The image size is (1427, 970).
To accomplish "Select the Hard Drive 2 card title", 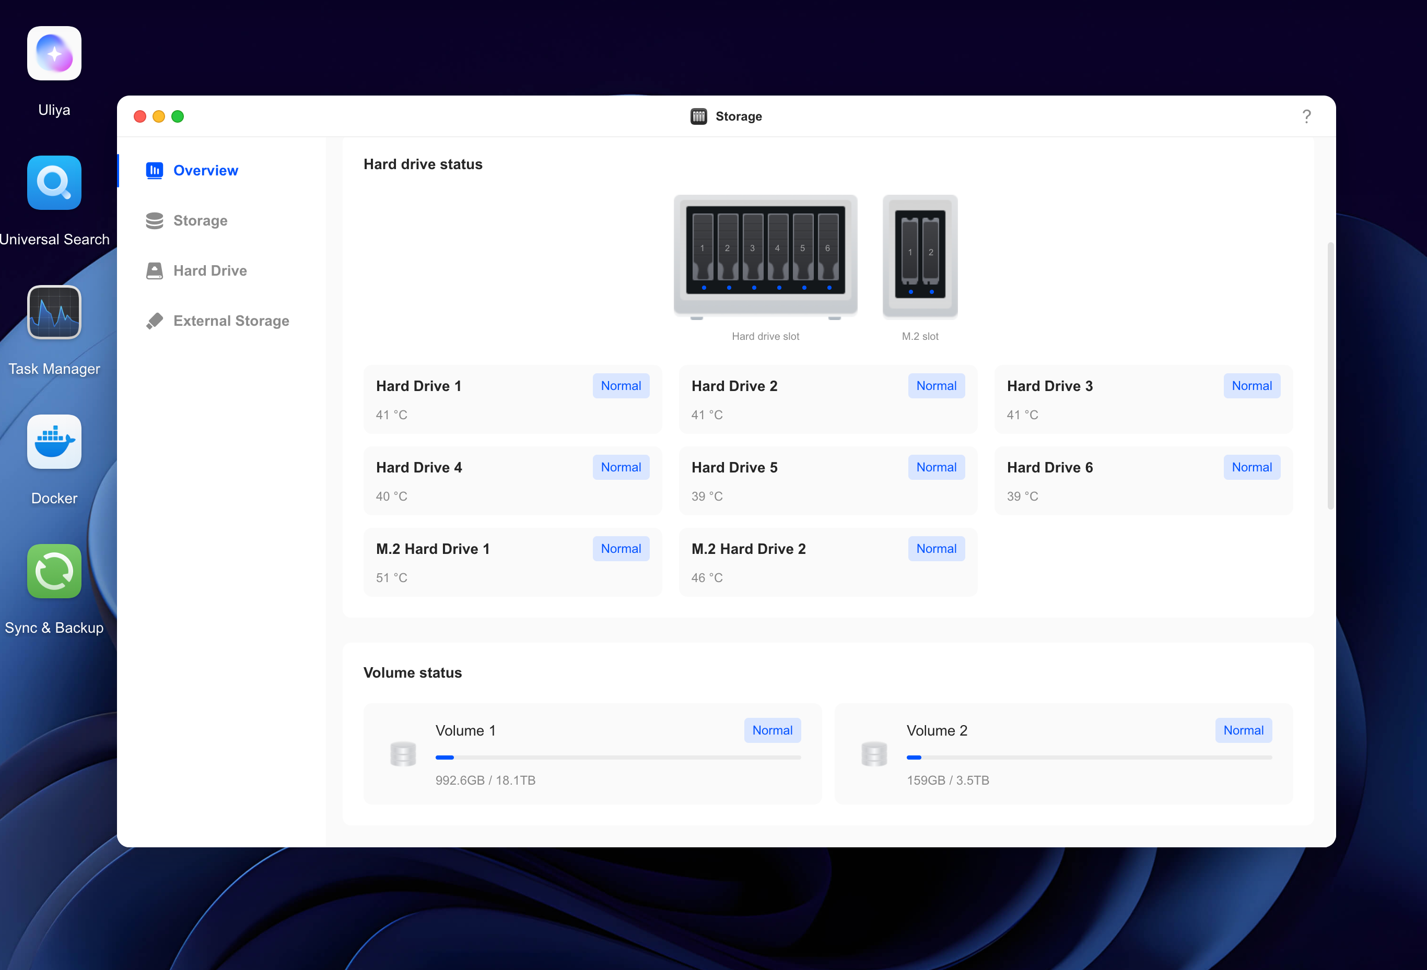I will (x=734, y=386).
